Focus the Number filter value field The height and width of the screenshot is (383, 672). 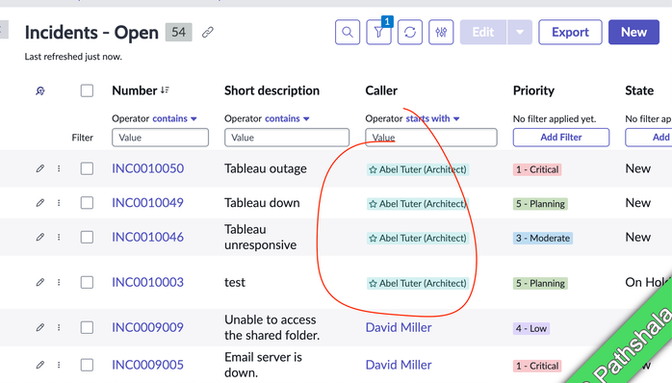click(160, 138)
